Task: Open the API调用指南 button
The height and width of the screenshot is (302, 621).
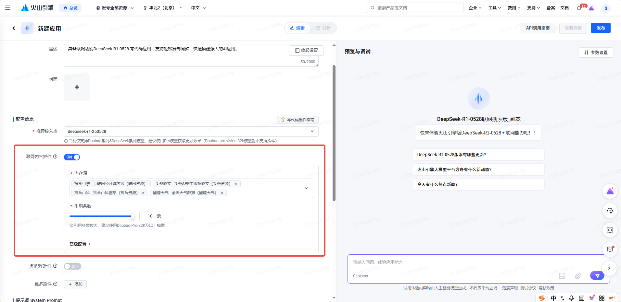Action: pos(538,28)
